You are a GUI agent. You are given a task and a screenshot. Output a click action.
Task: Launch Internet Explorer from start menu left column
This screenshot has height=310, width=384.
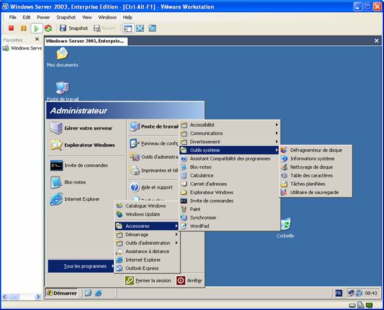[75, 199]
